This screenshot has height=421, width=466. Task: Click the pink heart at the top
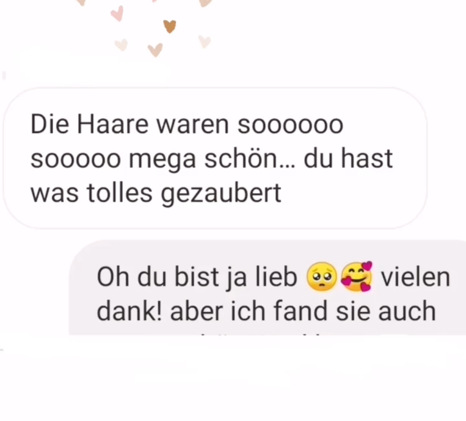coord(117,14)
